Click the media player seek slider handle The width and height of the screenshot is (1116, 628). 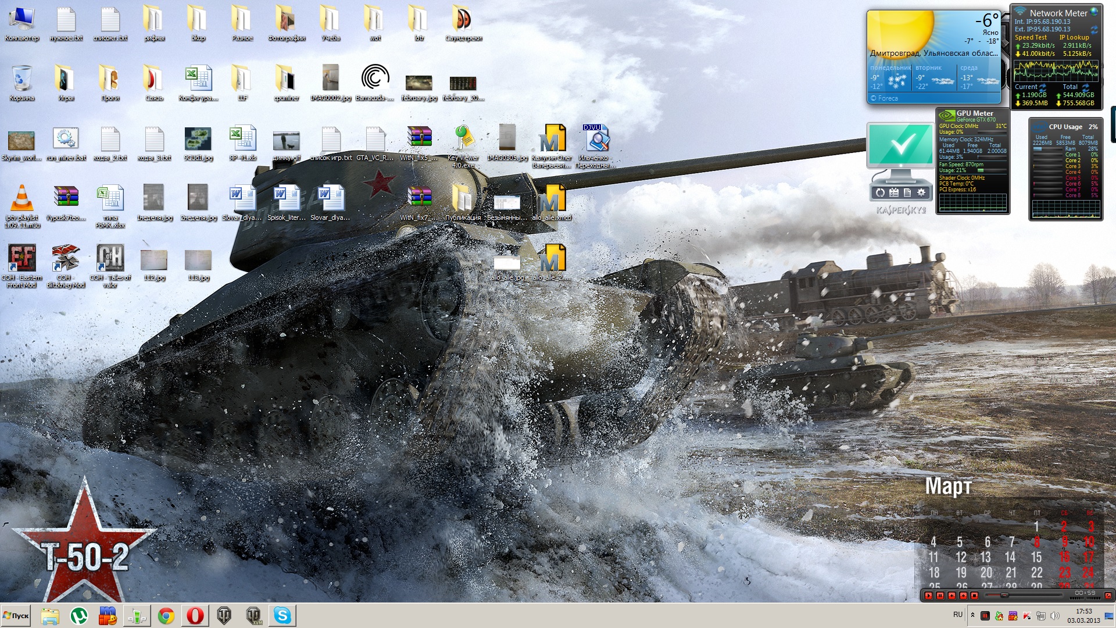point(1004,595)
